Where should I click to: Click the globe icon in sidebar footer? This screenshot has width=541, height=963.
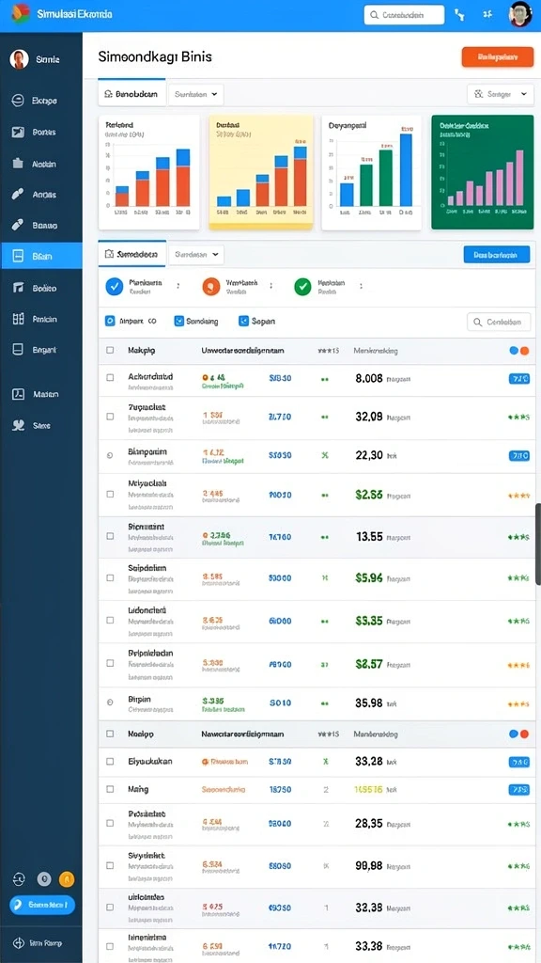pyautogui.click(x=19, y=942)
